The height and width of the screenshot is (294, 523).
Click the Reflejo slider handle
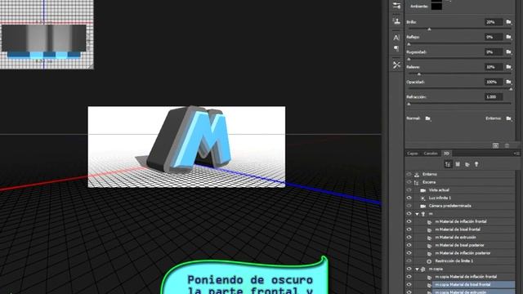coord(409,44)
